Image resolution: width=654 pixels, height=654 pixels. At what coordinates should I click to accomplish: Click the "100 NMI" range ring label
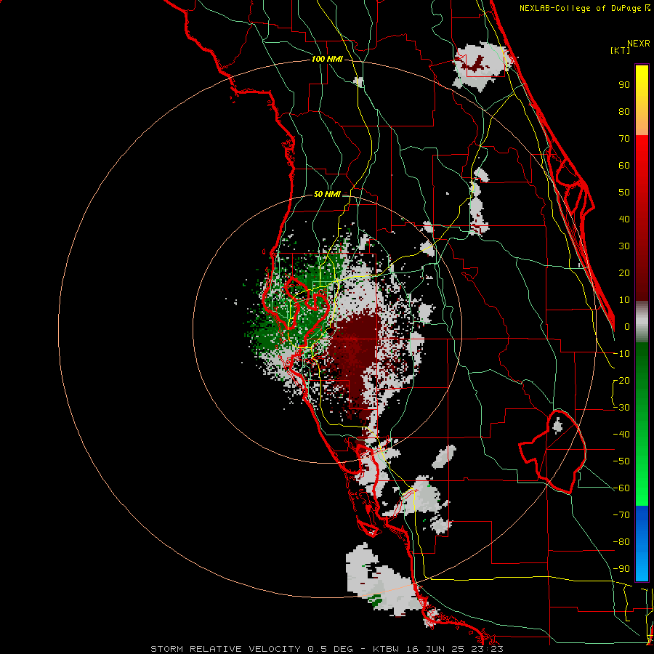(327, 60)
